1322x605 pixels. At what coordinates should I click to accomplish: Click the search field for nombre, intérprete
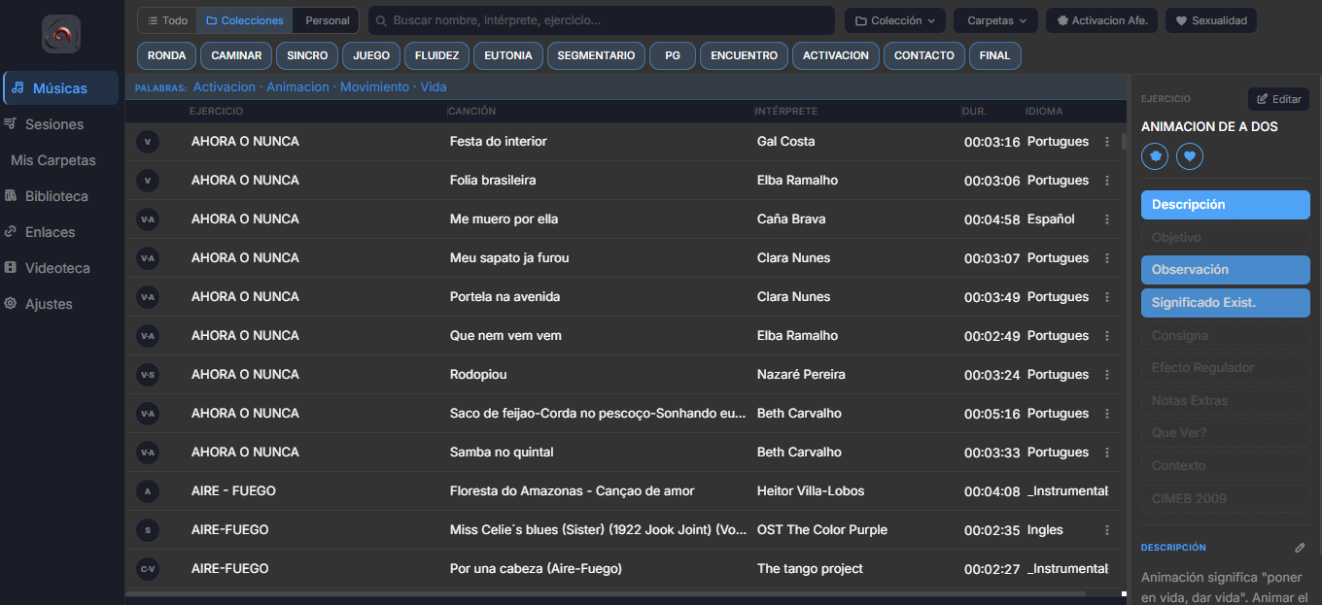click(601, 20)
